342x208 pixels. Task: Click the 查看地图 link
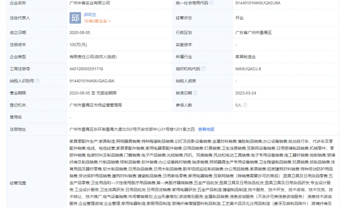pos(206,129)
